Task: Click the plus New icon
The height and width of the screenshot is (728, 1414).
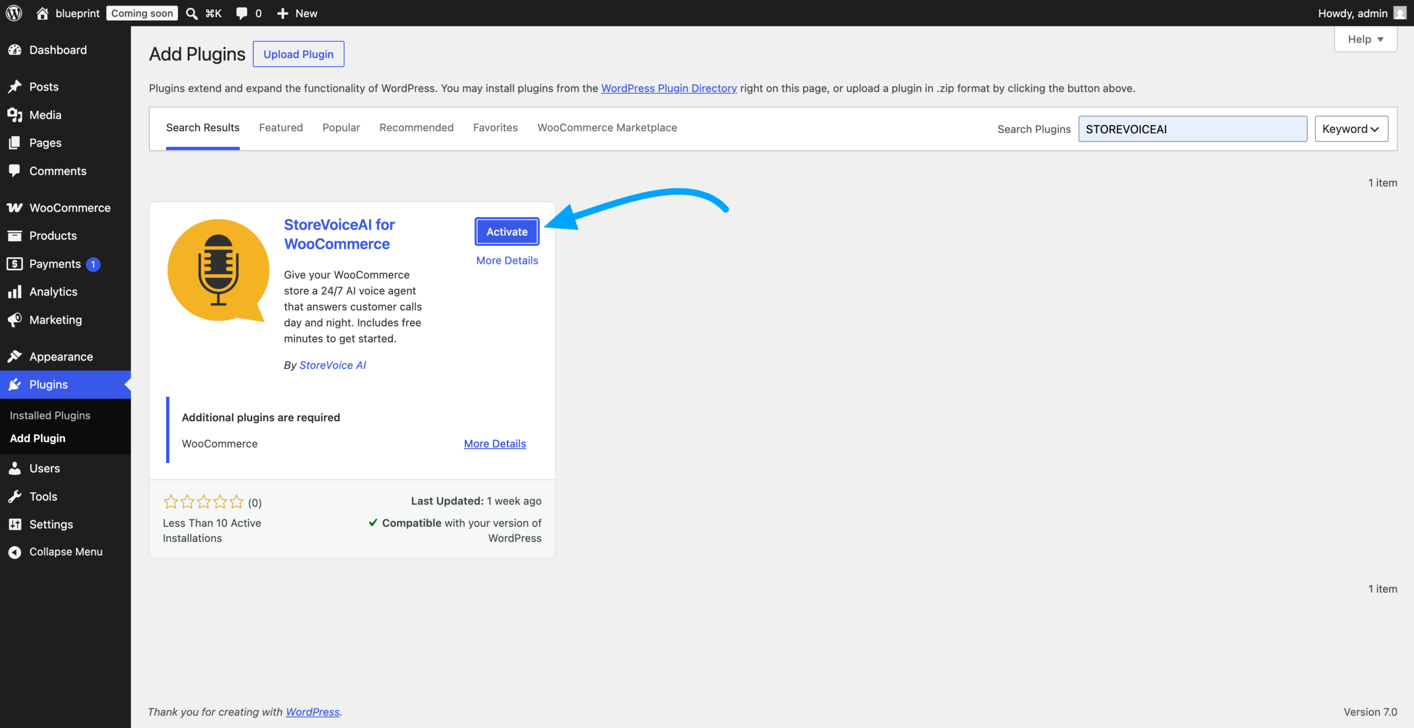Action: pos(283,13)
